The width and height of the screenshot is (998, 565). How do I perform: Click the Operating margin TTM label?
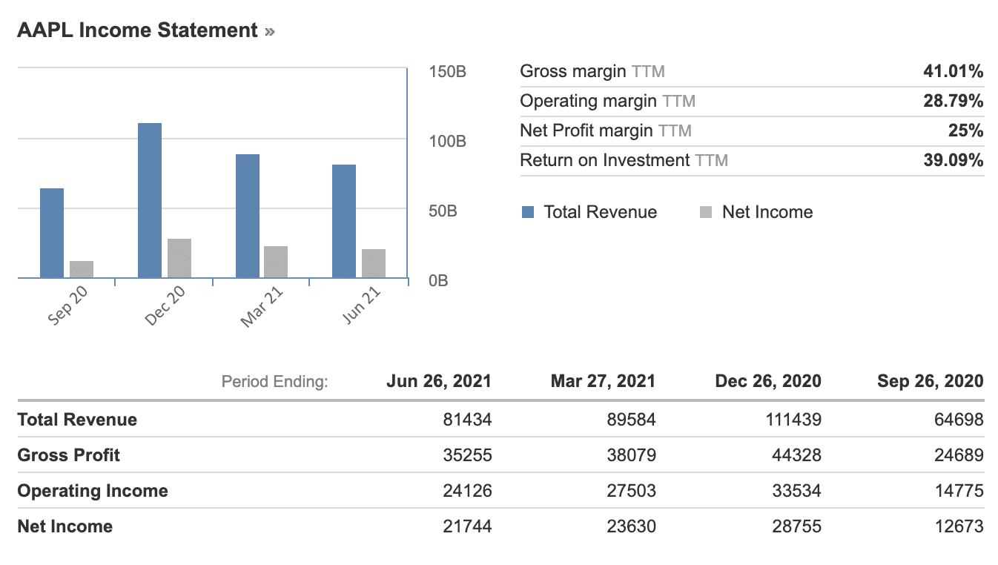pos(608,101)
